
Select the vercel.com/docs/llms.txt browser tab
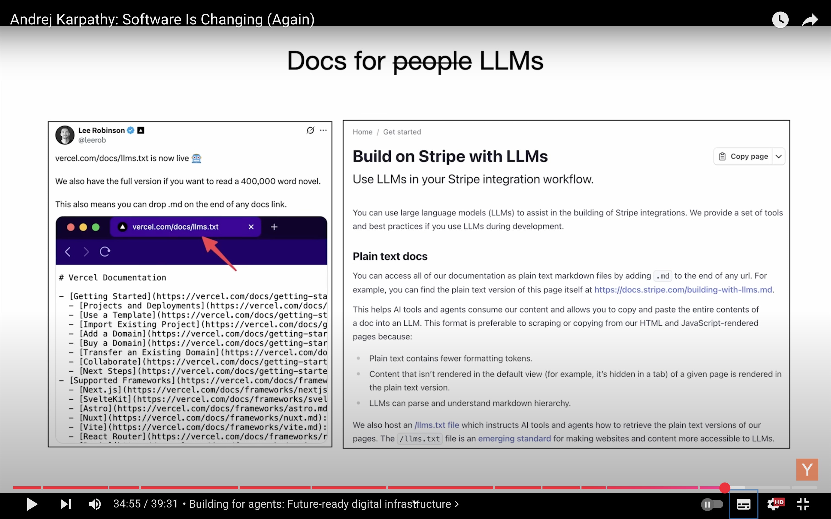(185, 227)
